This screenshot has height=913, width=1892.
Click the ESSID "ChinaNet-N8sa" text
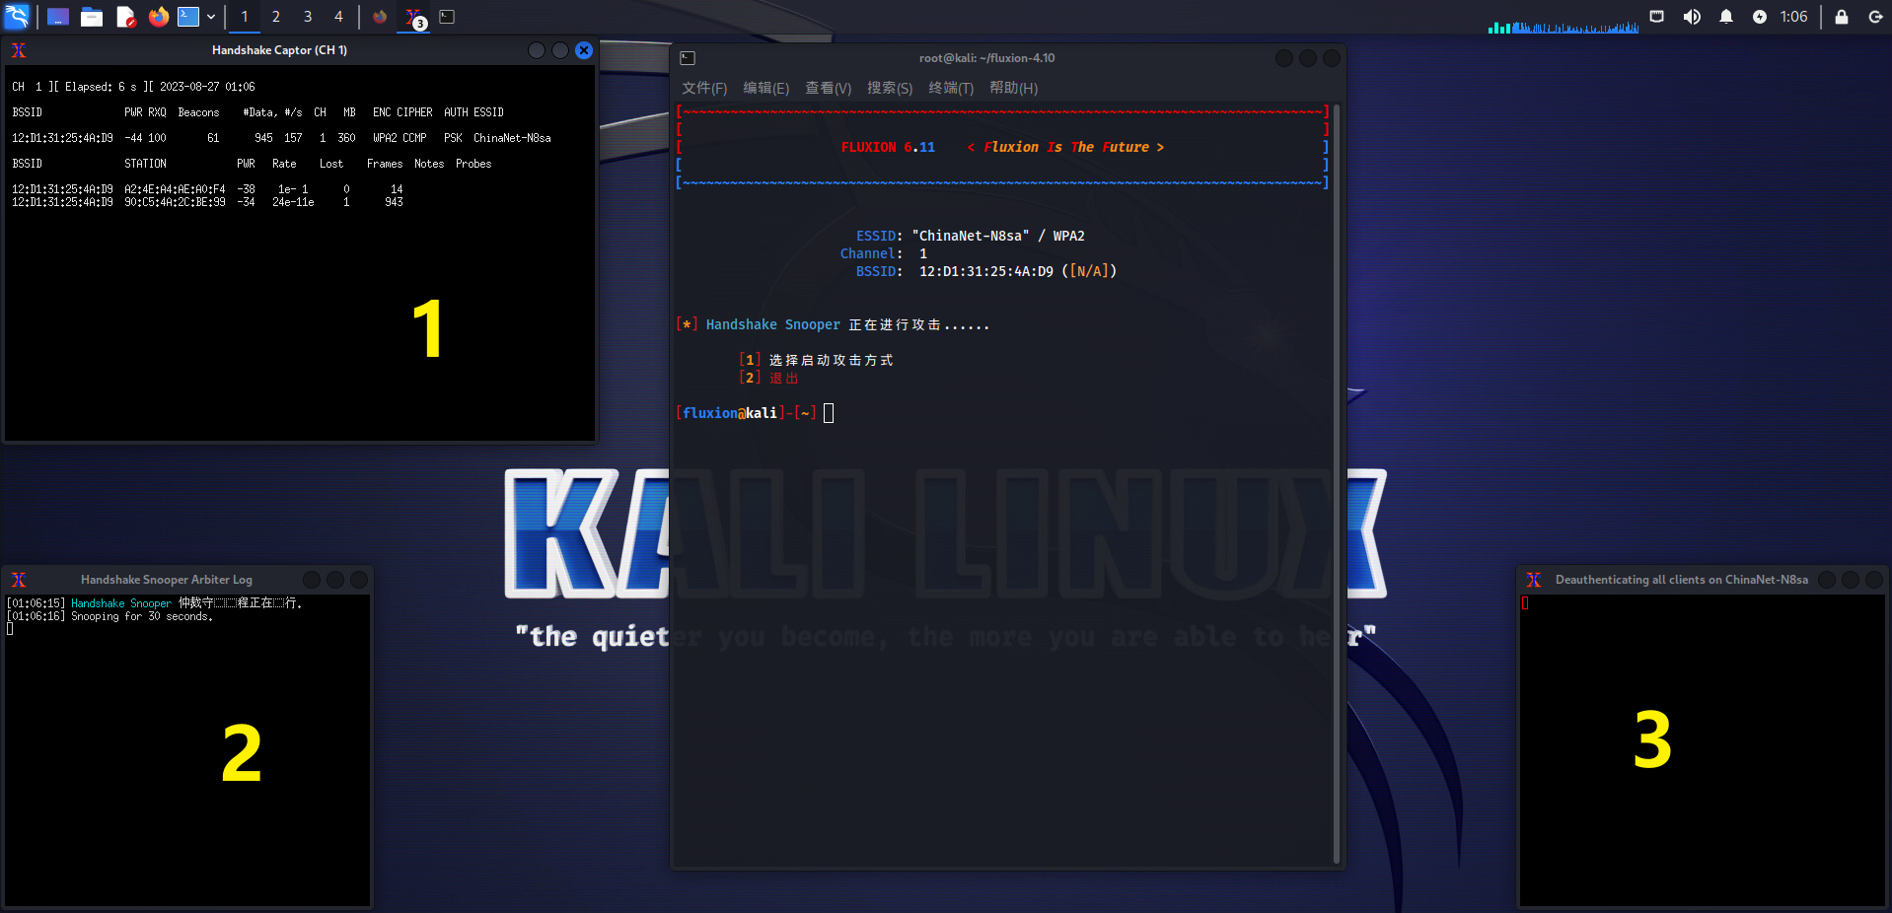pos(970,236)
